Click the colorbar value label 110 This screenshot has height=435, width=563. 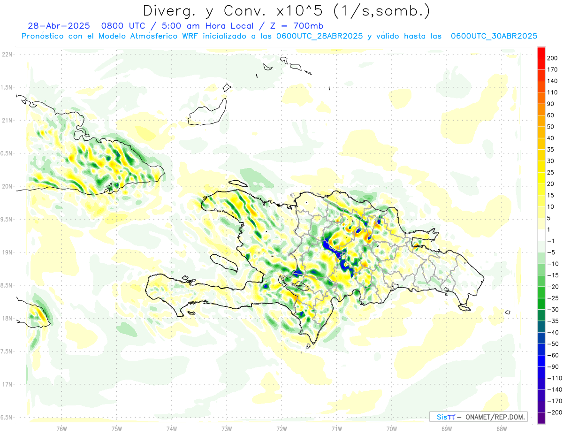552,92
